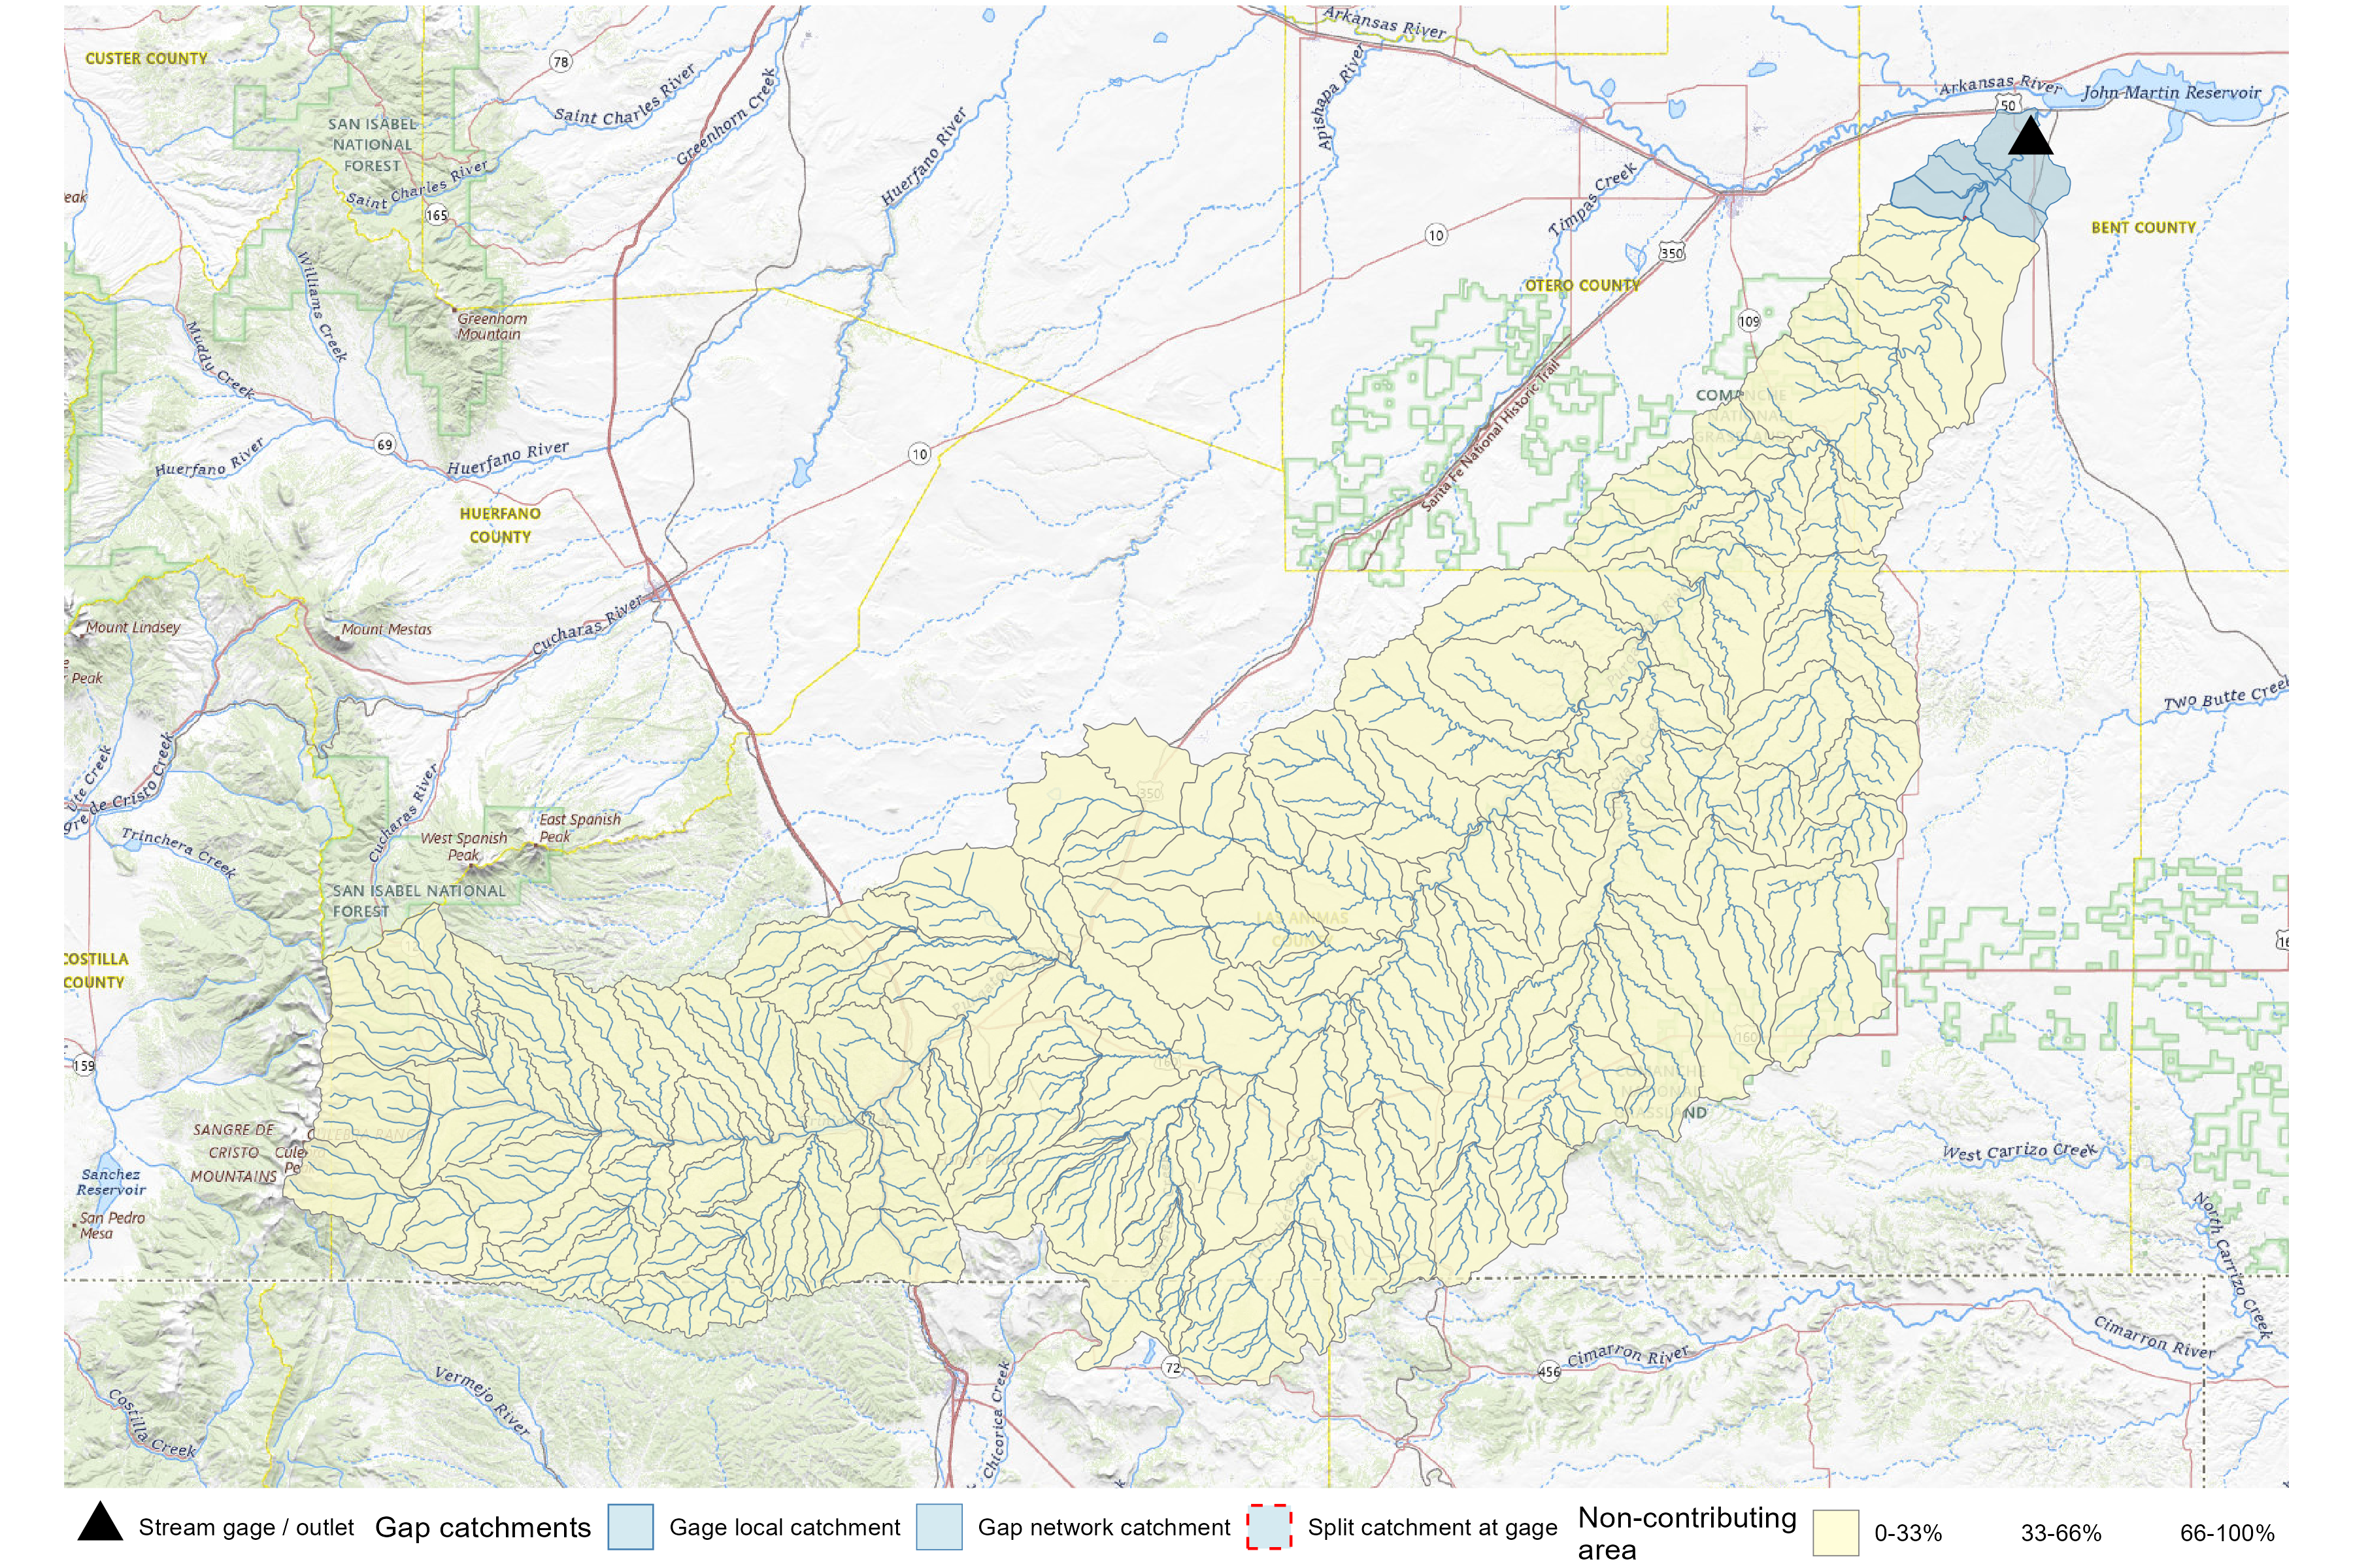
Task: Click the Route 159 shield icon
Action: 84,1066
